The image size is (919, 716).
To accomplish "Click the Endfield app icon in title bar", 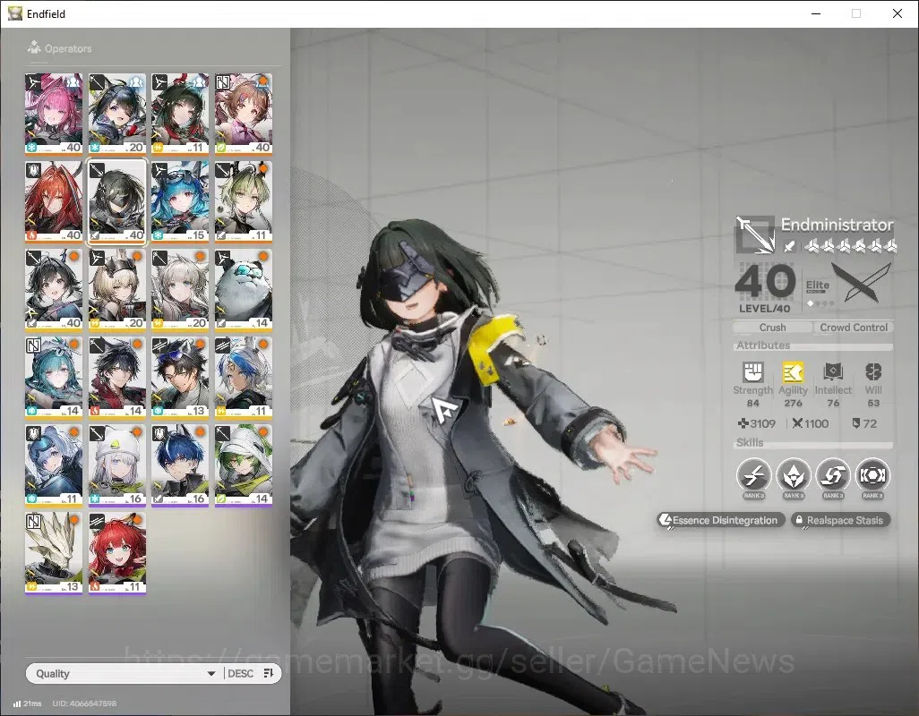I will click(x=14, y=13).
